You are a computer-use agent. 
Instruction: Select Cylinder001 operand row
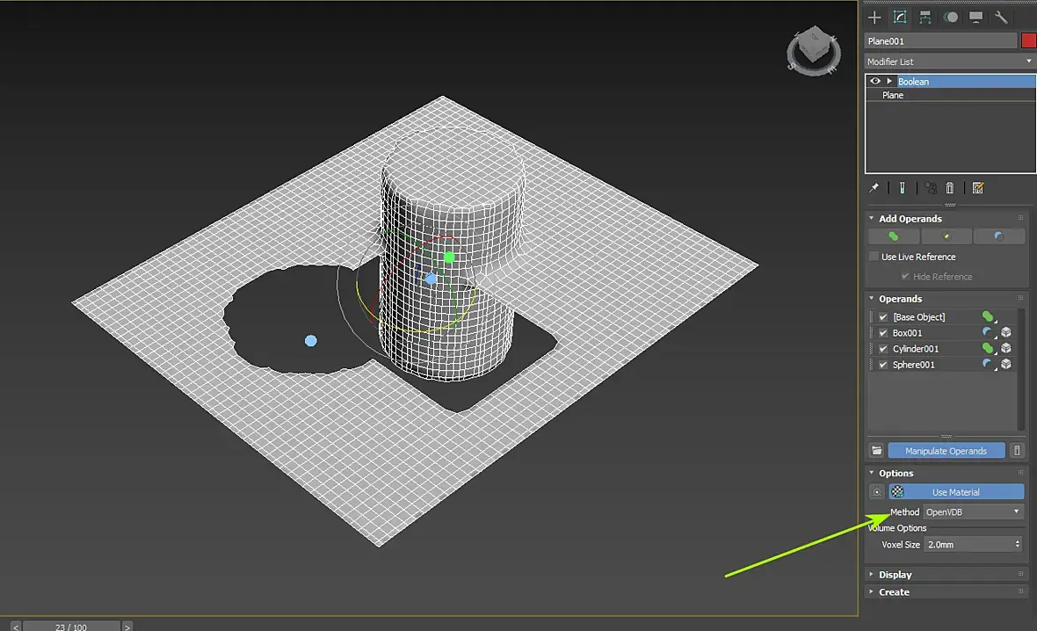pyautogui.click(x=942, y=349)
